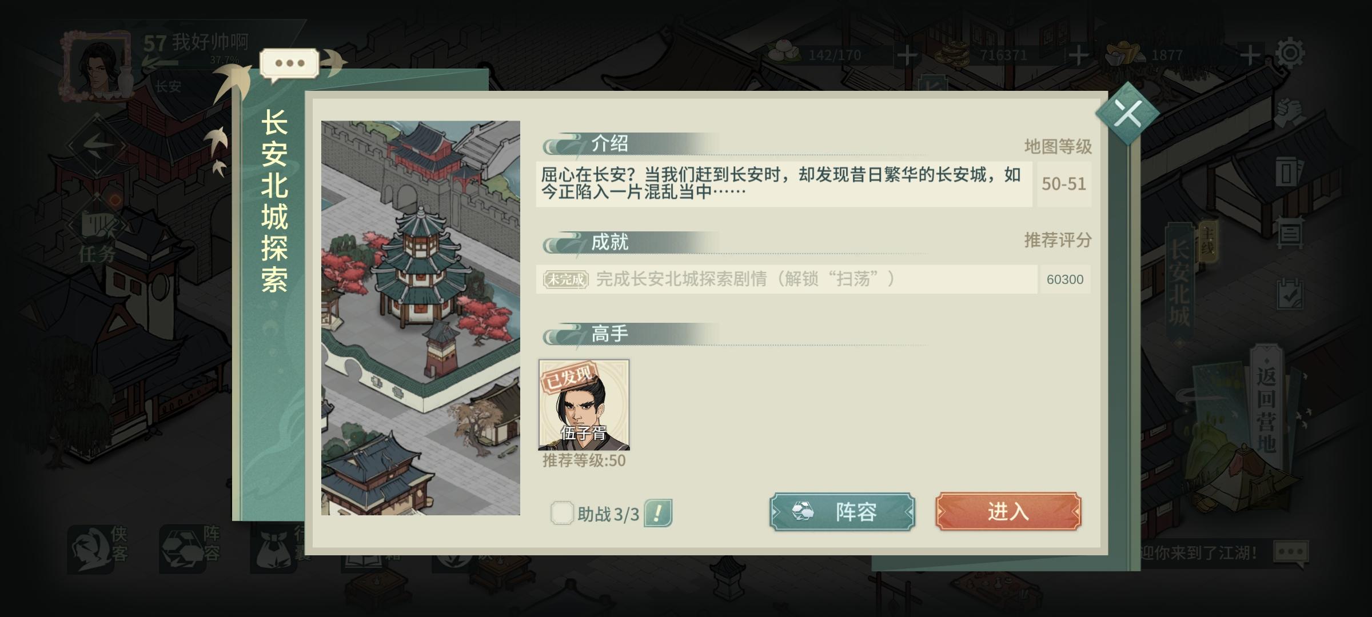This screenshot has height=617, width=1372.
Task: Enable the 助战 assist checkbox
Action: pyautogui.click(x=561, y=512)
